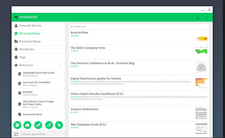The height and width of the screenshot is (138, 225).
Task: Collapse the Shortcuts section chevron
Action: (59, 65)
